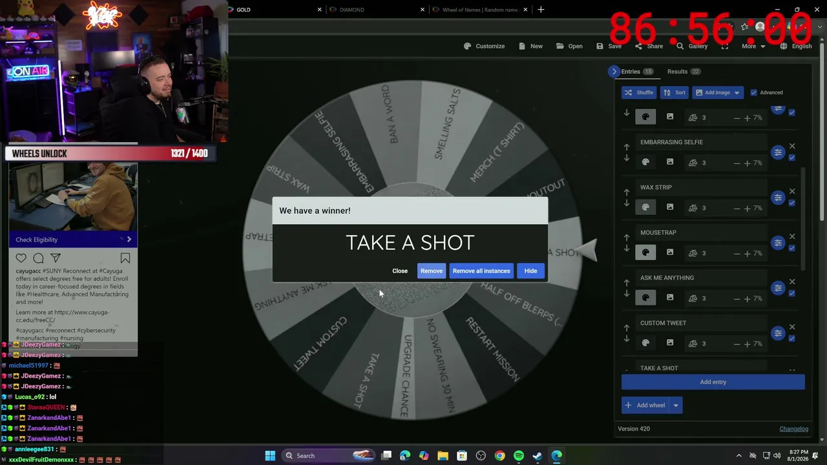Edit the CUSTOM TWEET entry name field

[x=702, y=323]
